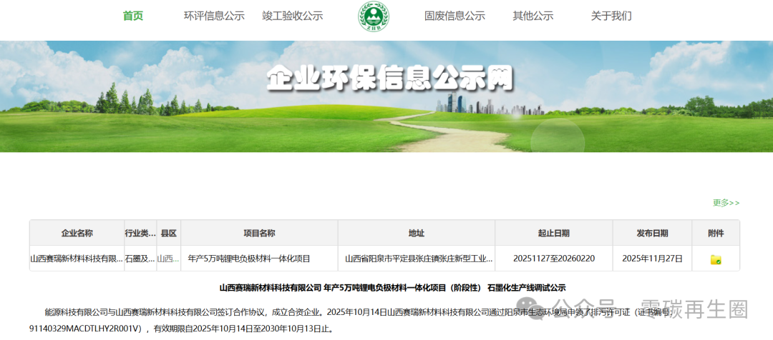Click the 县区 column header
Image resolution: width=773 pixels, height=340 pixels.
[169, 233]
